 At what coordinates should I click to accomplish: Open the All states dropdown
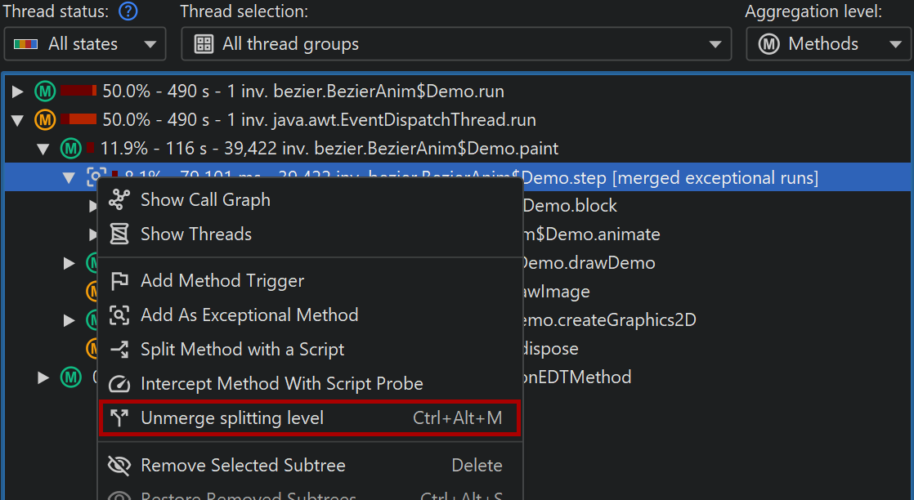tap(85, 44)
